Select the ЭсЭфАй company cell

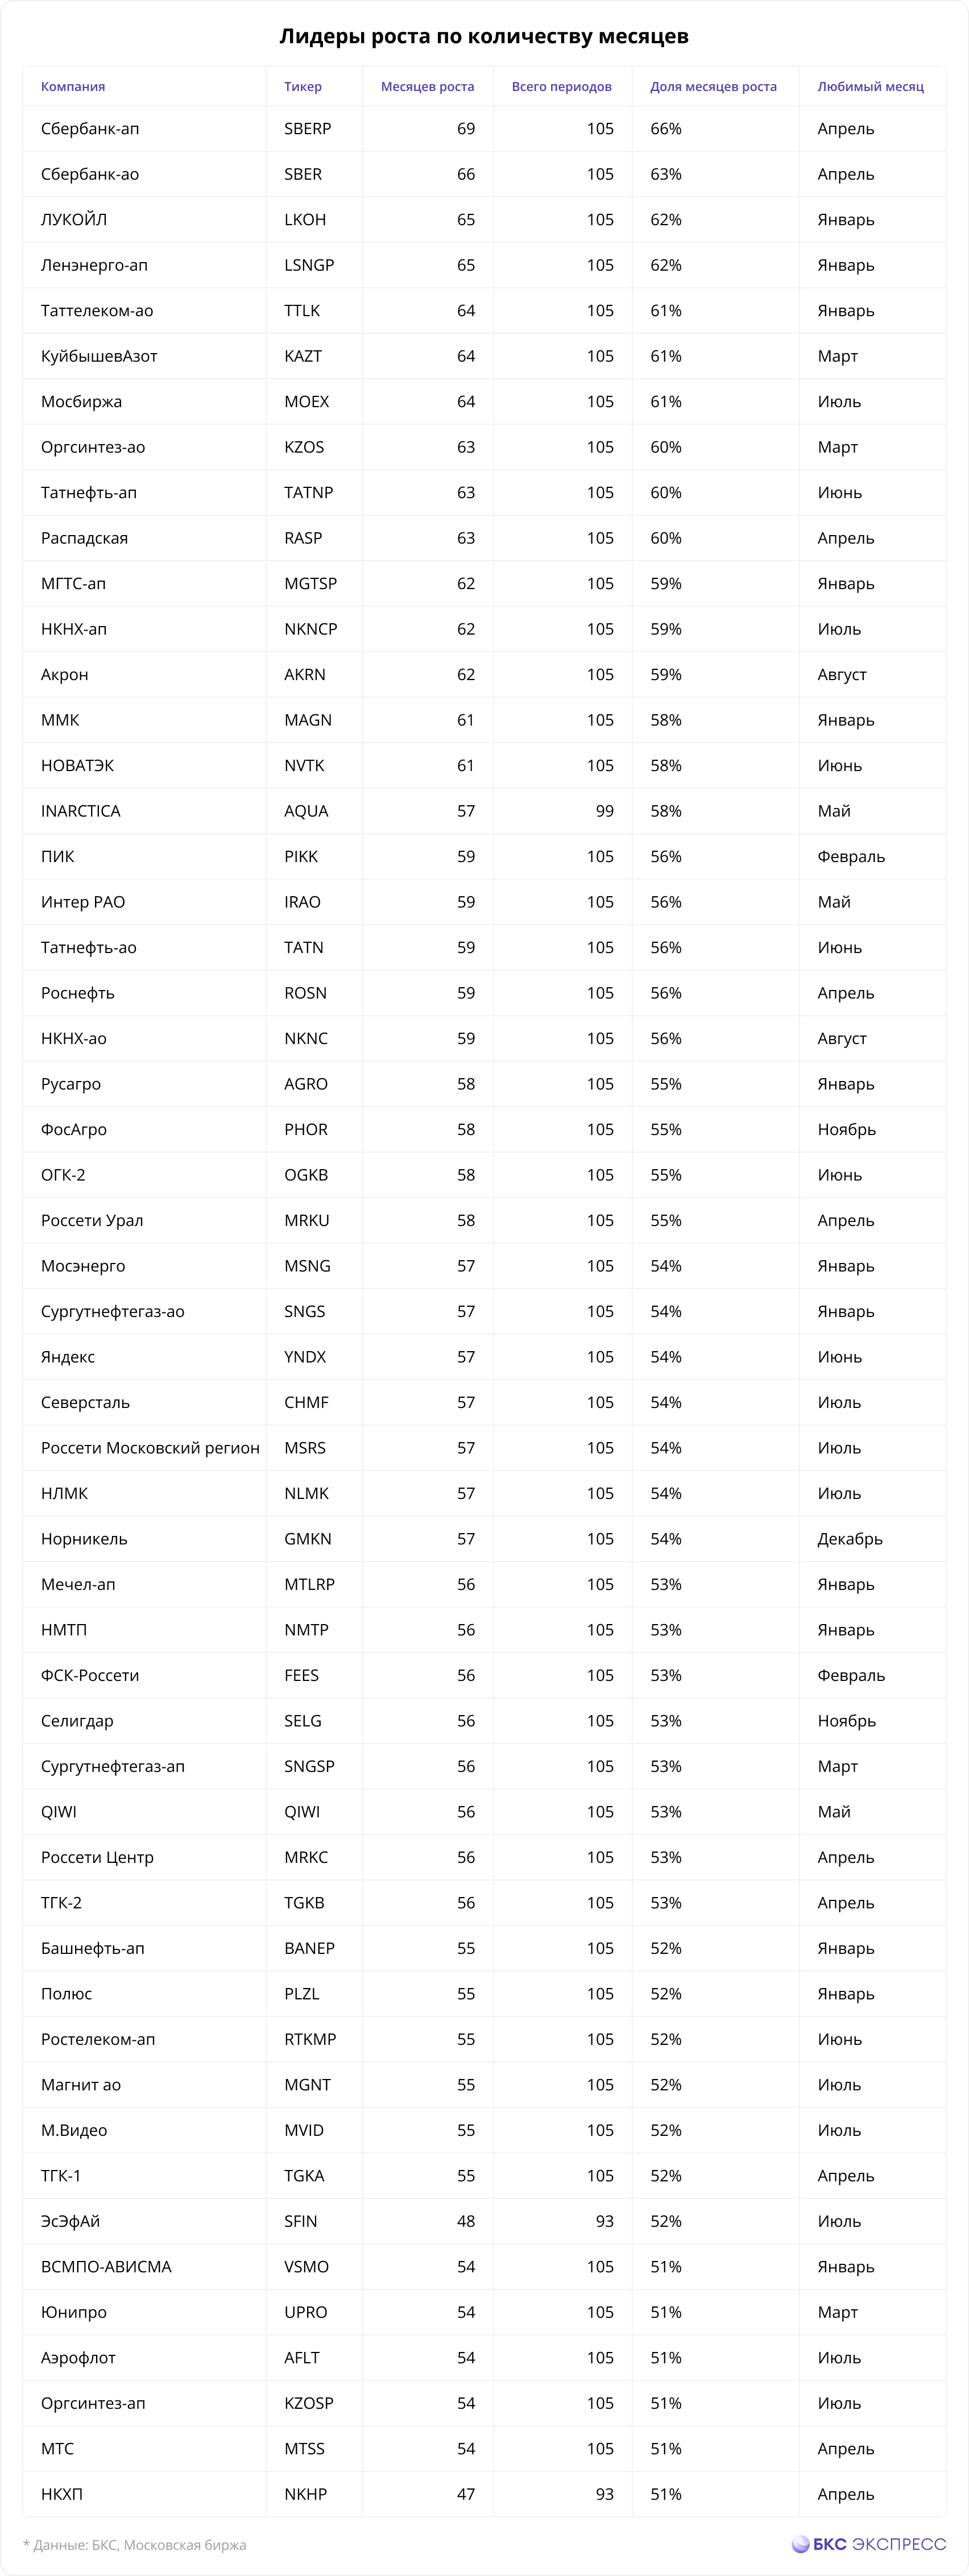pyautogui.click(x=70, y=2221)
